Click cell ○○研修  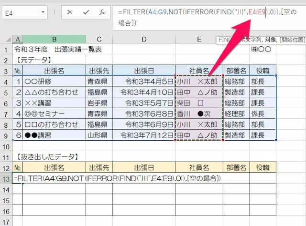[54, 82]
